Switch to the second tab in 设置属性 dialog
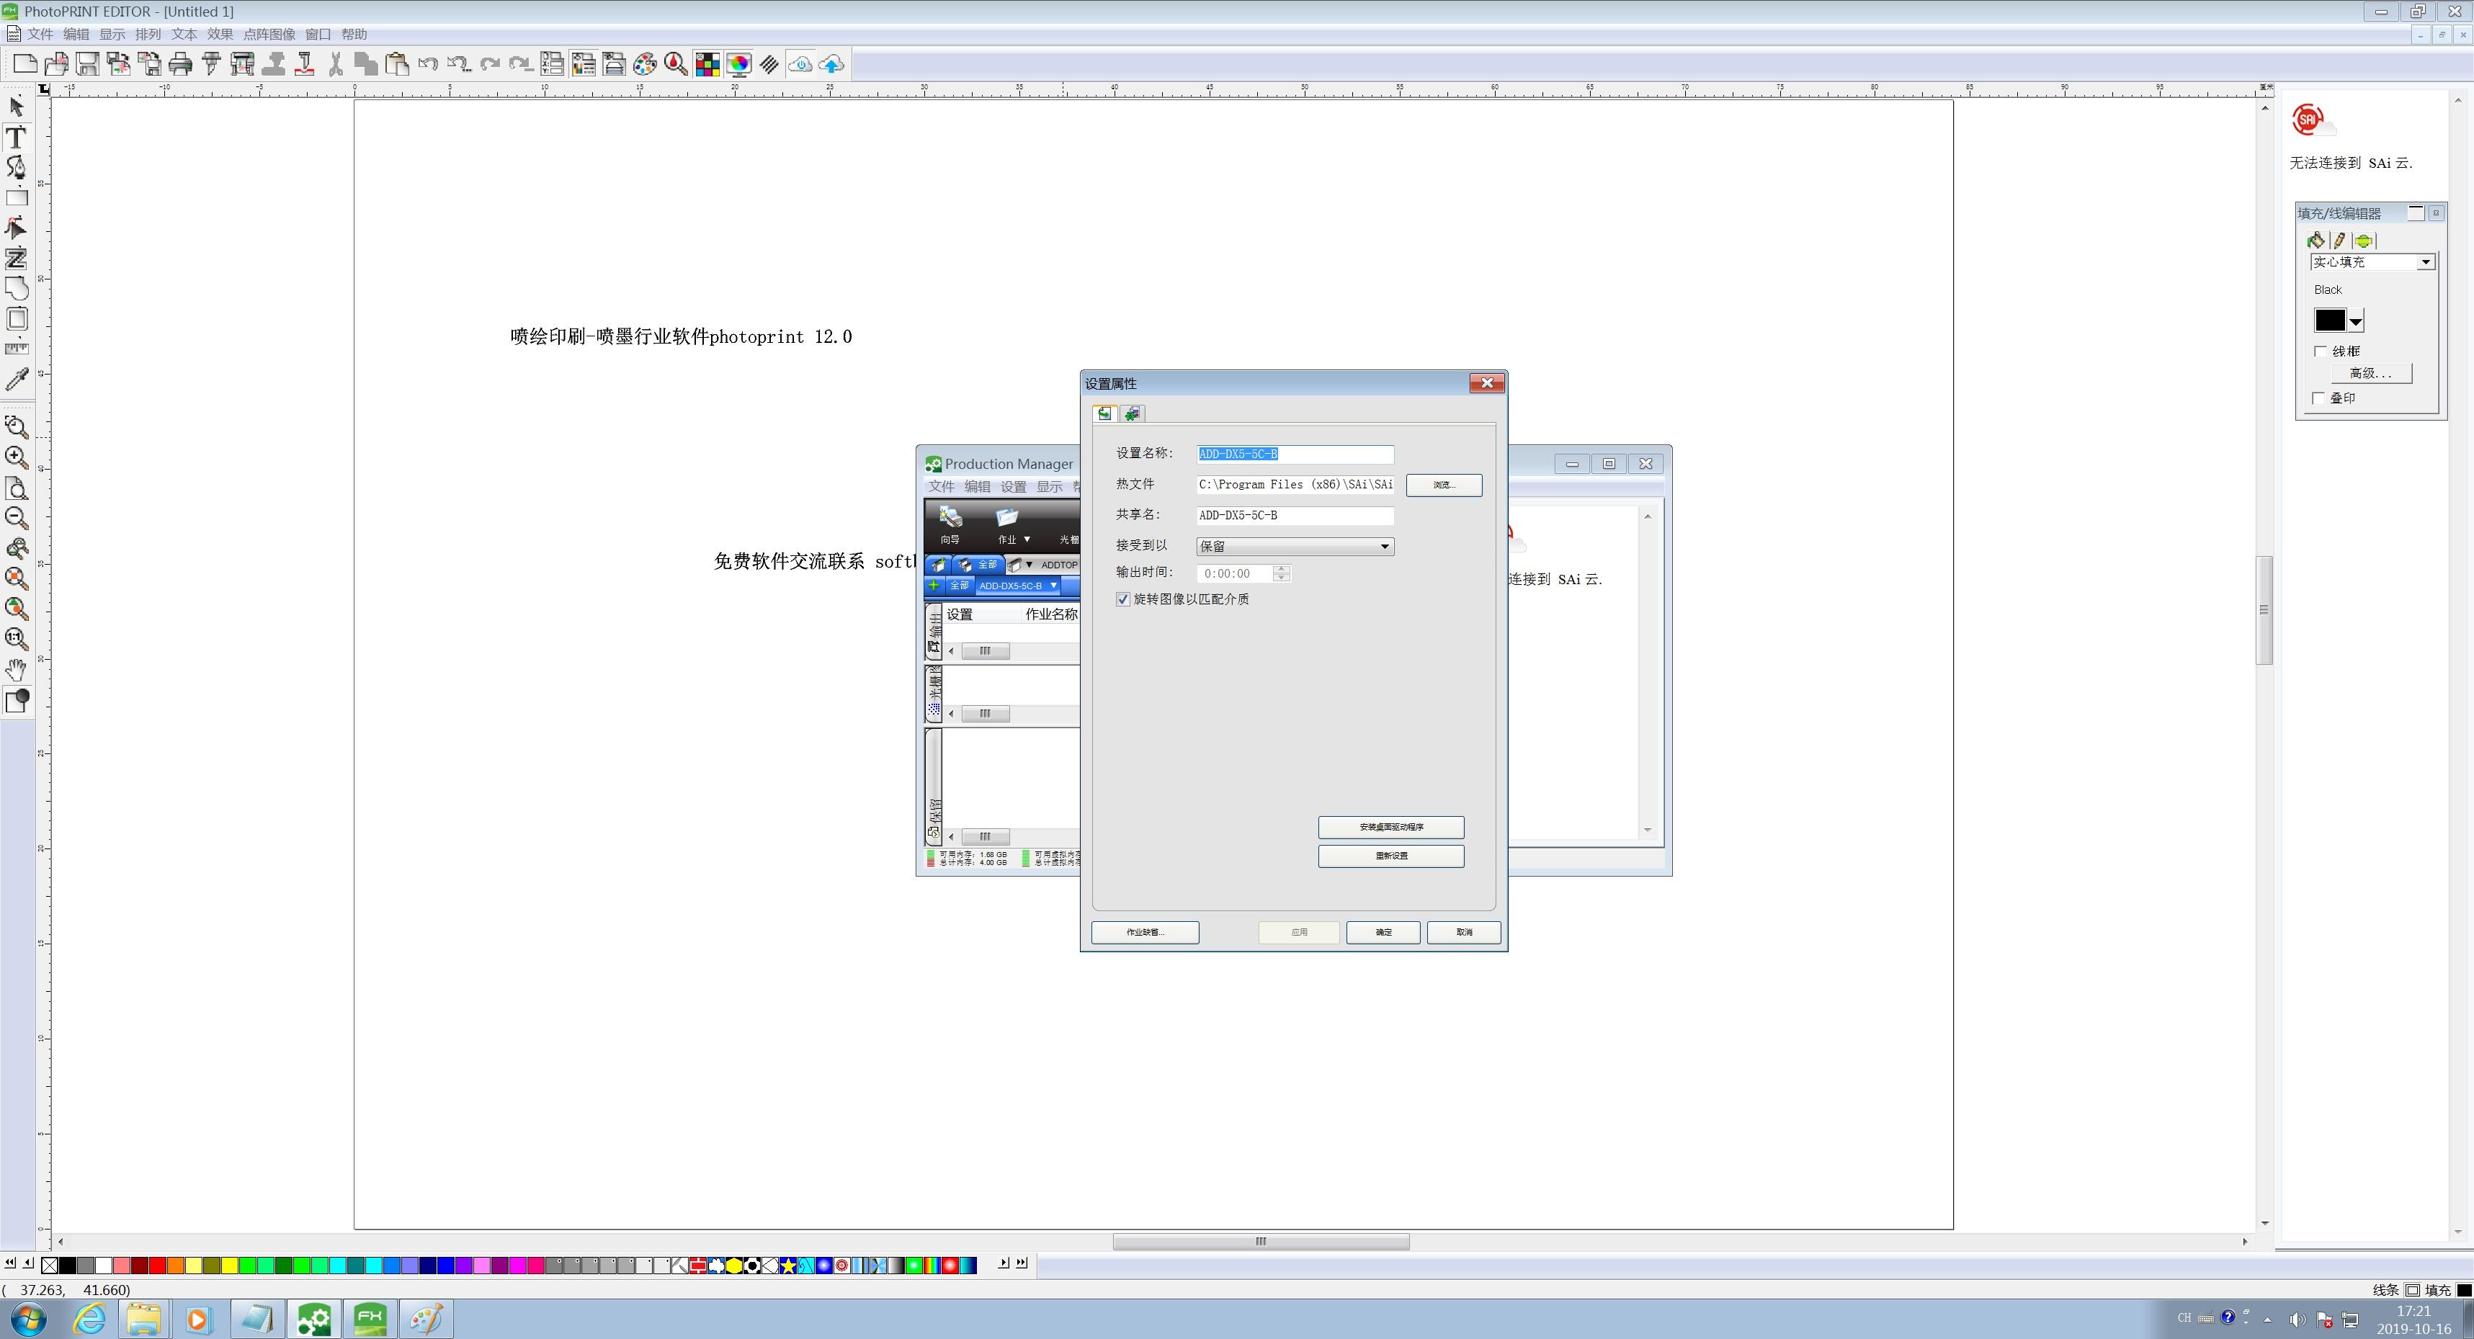 pos(1133,413)
